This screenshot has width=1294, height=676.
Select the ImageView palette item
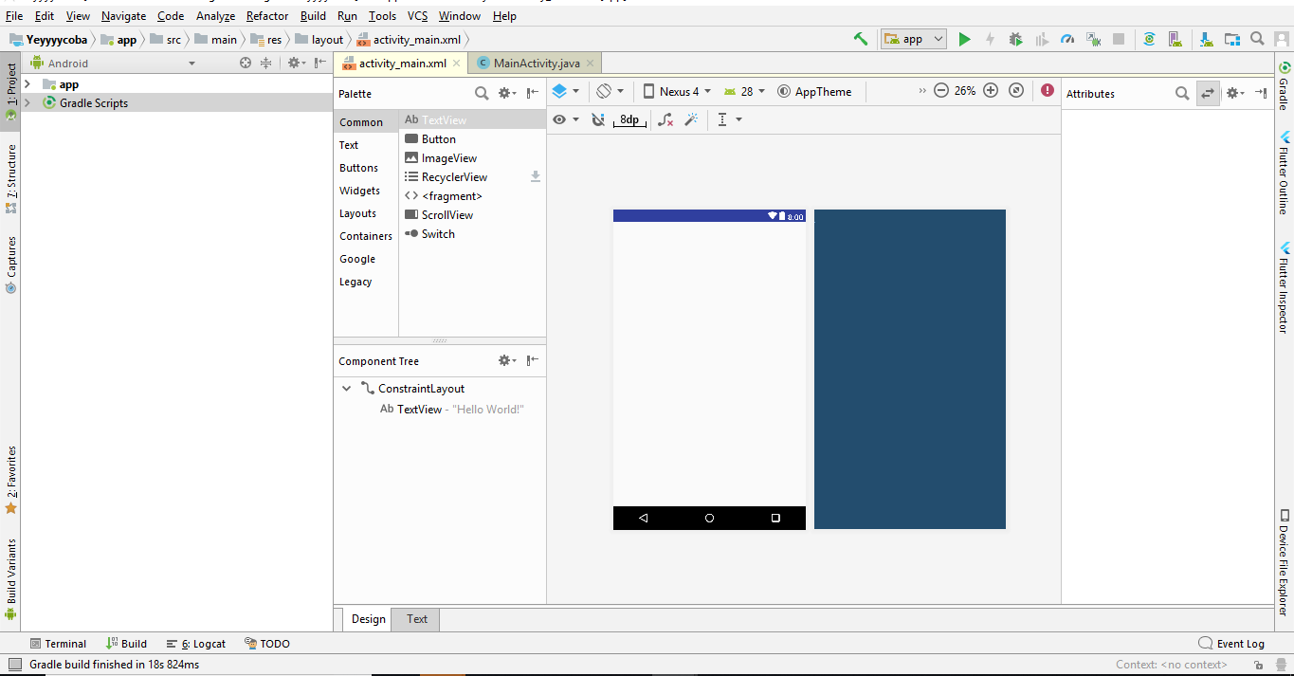pos(448,158)
